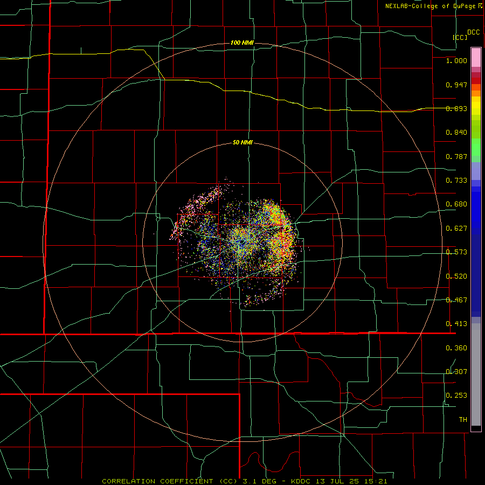Image resolution: width=485 pixels, height=485 pixels.
Task: Click the bright green segment of the color bar
Action: click(x=476, y=147)
